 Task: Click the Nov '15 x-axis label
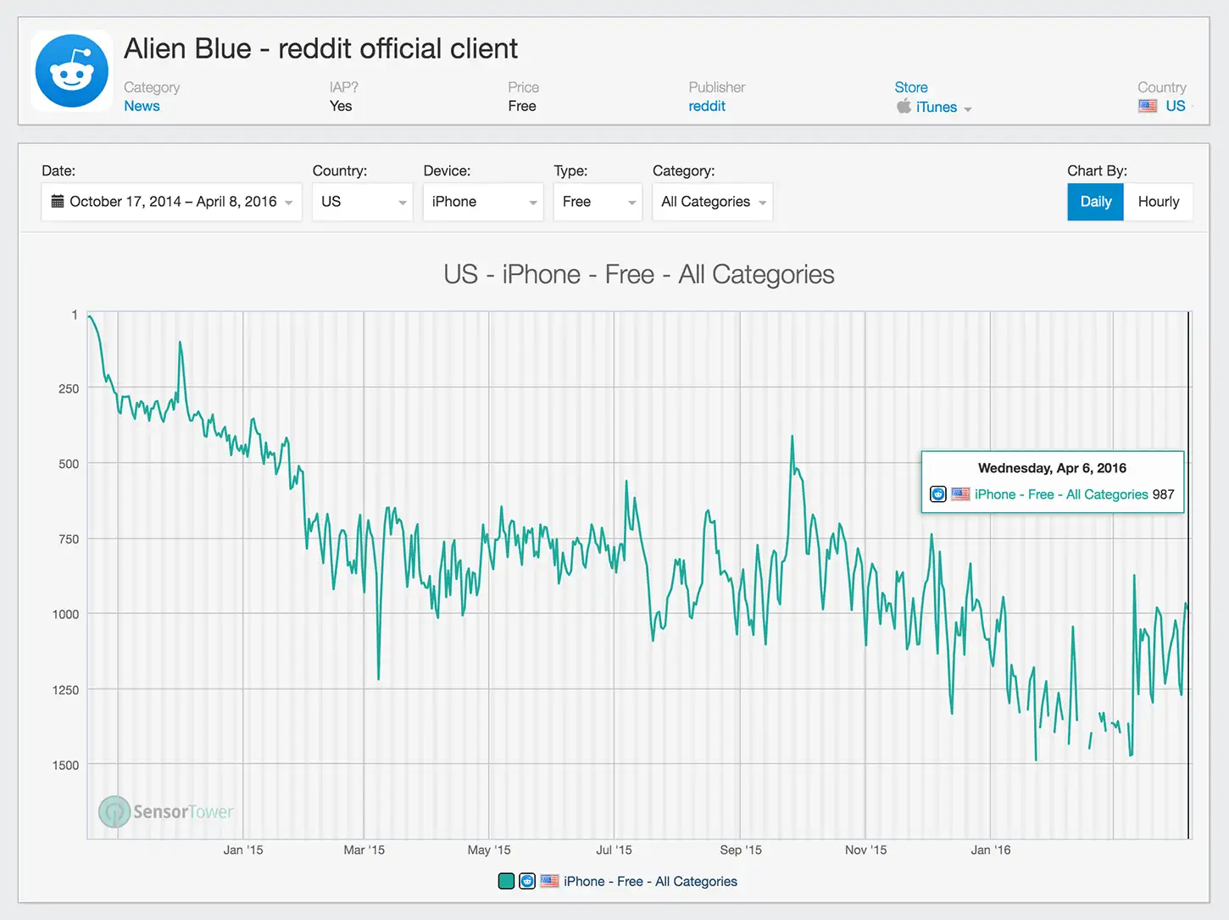click(x=865, y=850)
